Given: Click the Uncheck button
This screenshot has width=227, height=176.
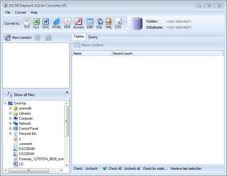Looking at the screenshot, I should tap(91, 168).
